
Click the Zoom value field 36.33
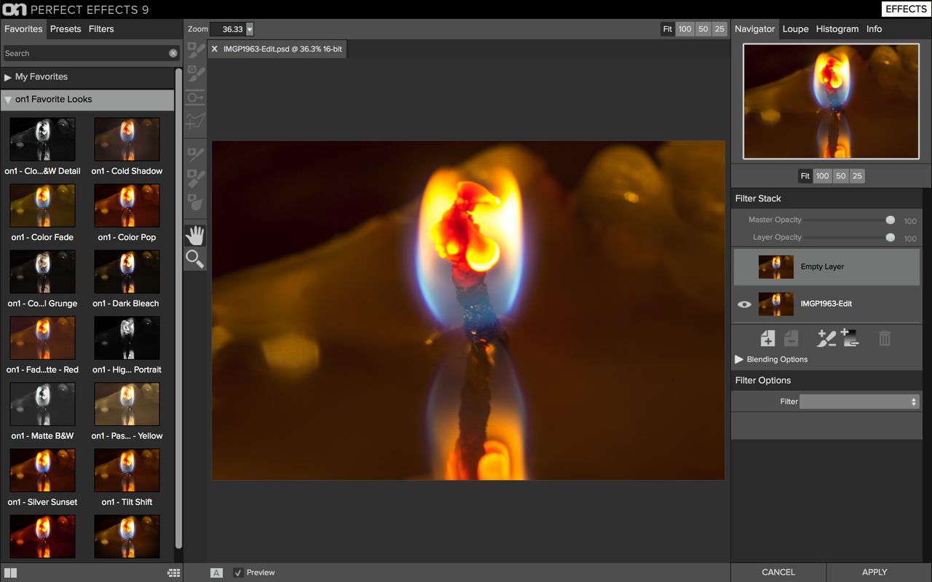click(x=228, y=29)
